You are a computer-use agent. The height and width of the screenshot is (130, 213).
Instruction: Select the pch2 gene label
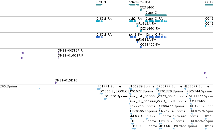pos(132,2)
